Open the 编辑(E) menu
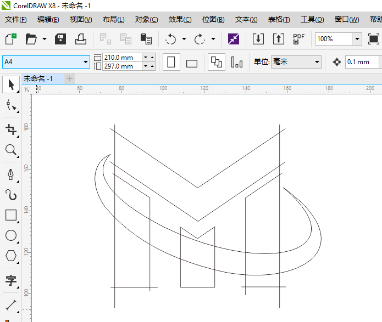The image size is (382, 322). 48,19
